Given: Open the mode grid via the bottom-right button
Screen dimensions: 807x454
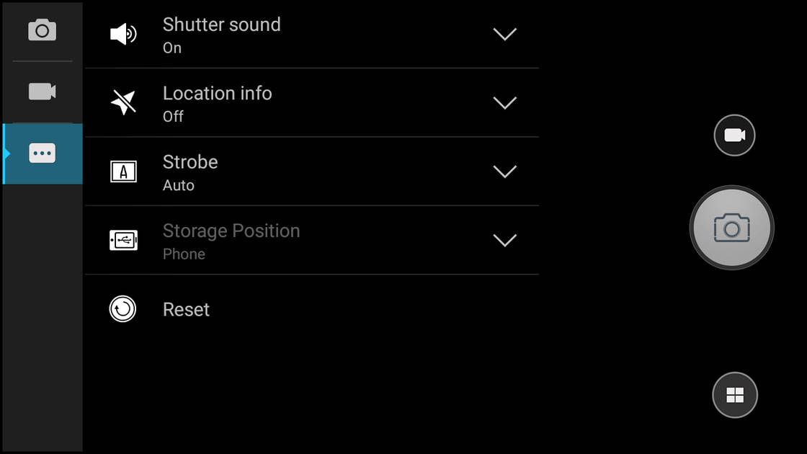Looking at the screenshot, I should pyautogui.click(x=735, y=395).
